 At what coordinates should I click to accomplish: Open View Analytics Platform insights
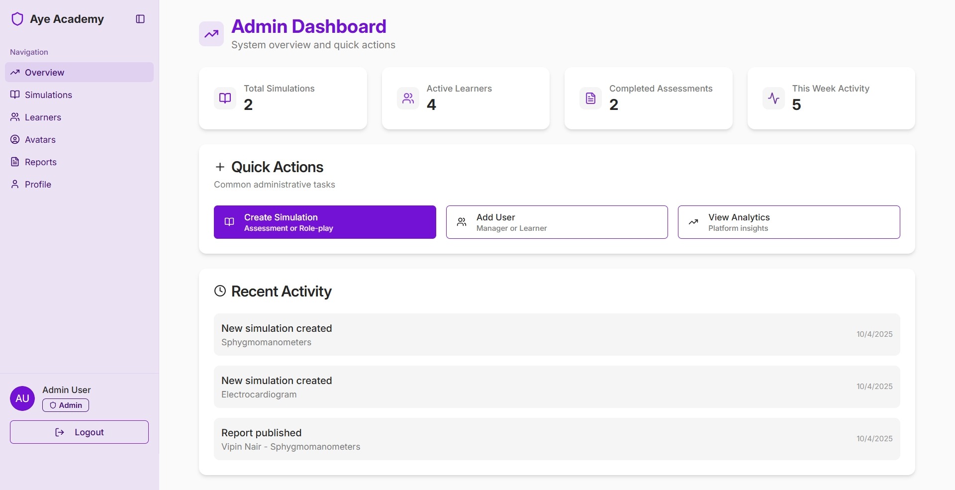click(x=788, y=222)
